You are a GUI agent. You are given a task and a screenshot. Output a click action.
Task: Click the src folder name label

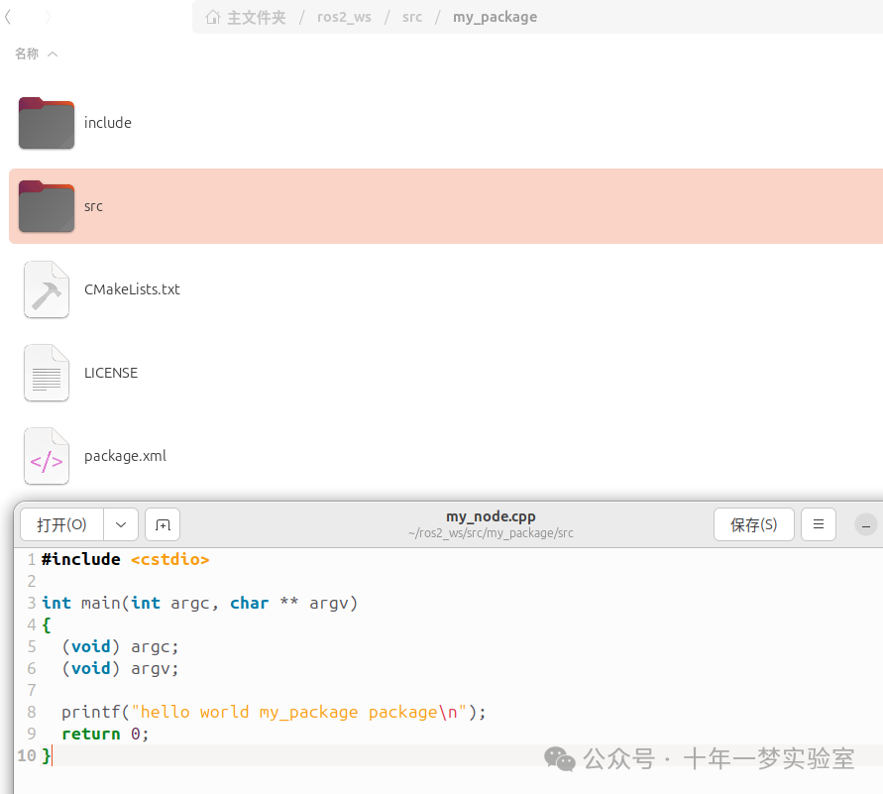pos(93,206)
